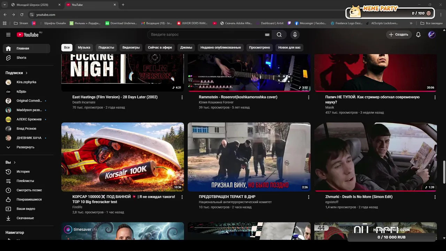Open Смотреть позже in the sidebar
The height and width of the screenshot is (251, 446).
click(26, 190)
